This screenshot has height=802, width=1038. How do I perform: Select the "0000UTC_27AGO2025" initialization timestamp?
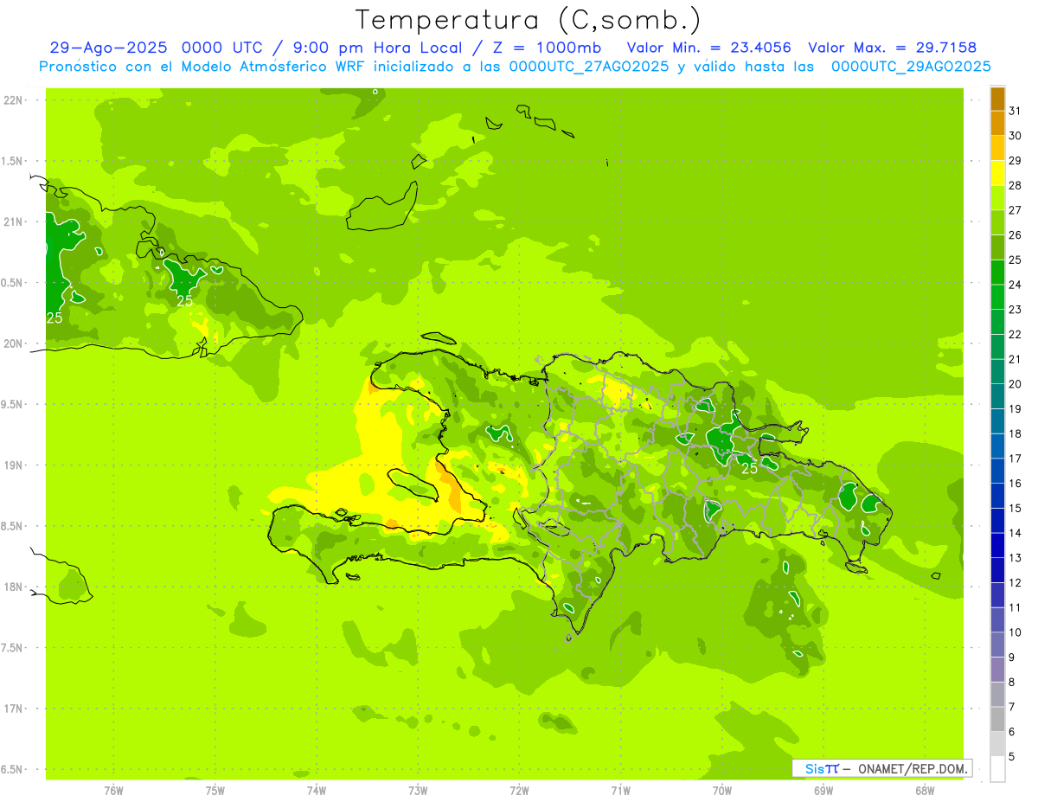point(589,67)
